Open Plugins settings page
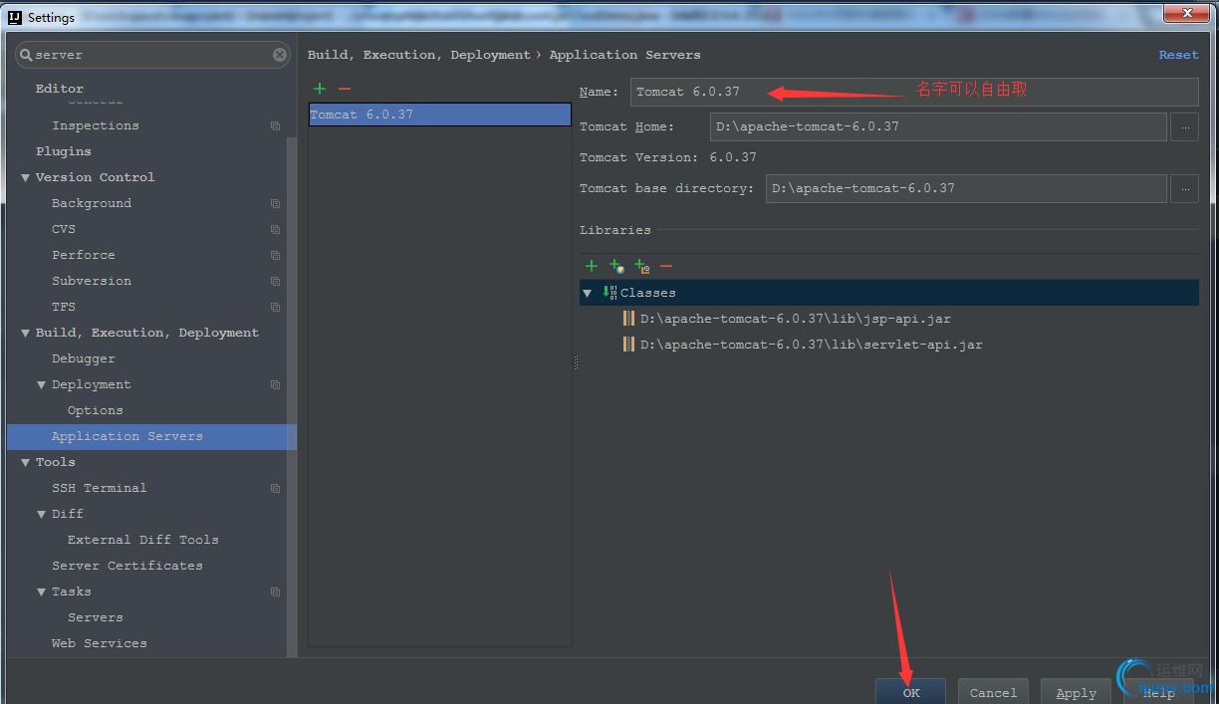 [64, 151]
